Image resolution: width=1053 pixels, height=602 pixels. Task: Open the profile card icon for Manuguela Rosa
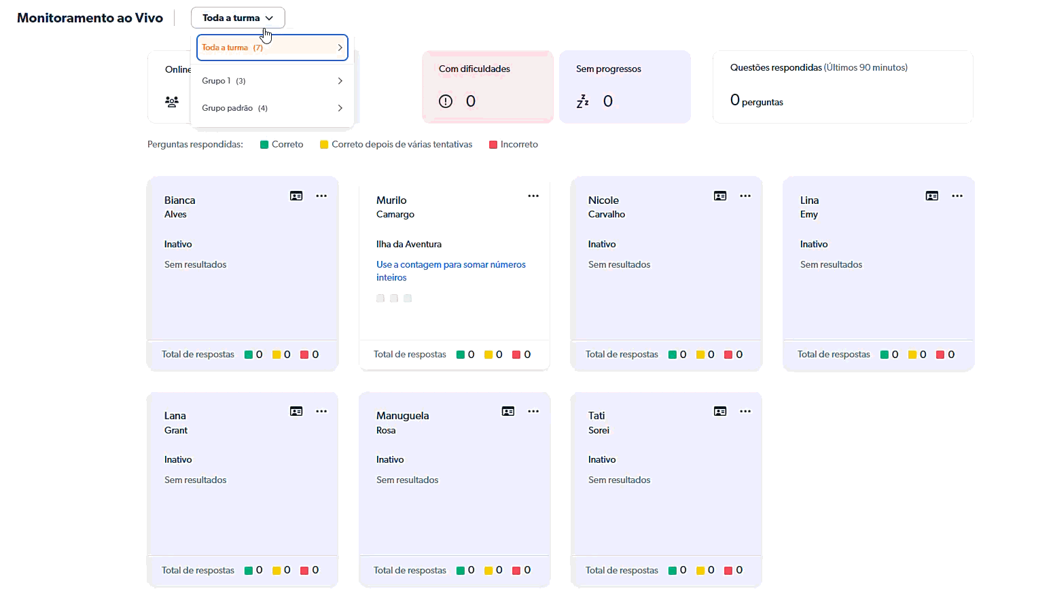508,412
